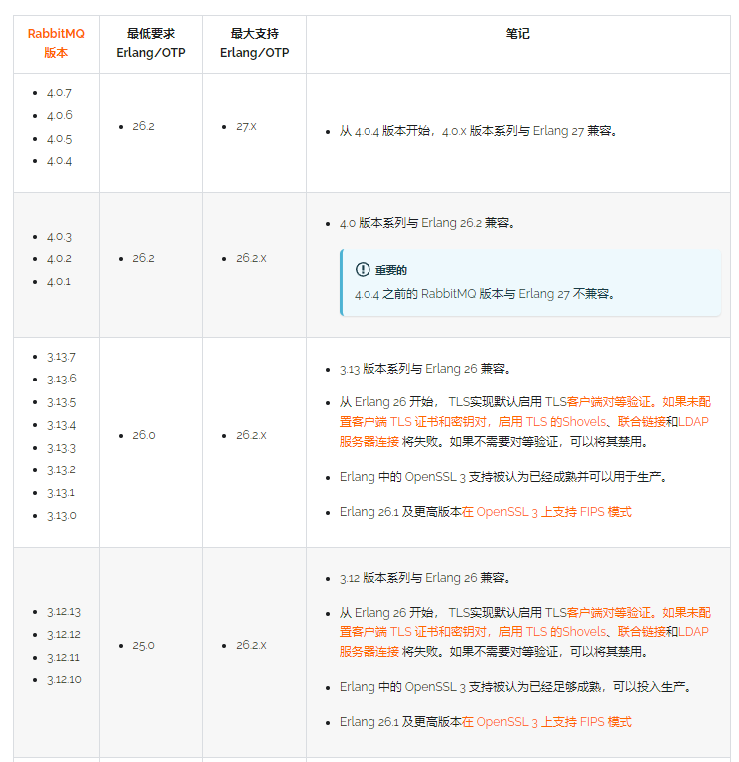739x762 pixels.
Task: Click the 27.x maximum Erlang value
Action: (x=246, y=127)
